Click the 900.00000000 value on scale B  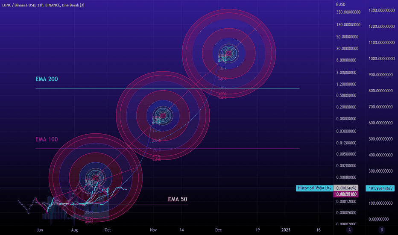[x=380, y=75]
